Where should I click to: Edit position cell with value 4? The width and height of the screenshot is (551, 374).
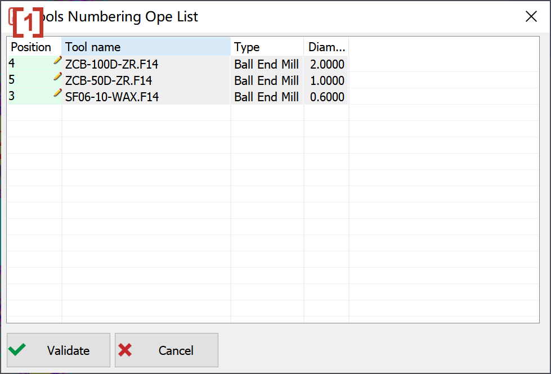(x=34, y=64)
